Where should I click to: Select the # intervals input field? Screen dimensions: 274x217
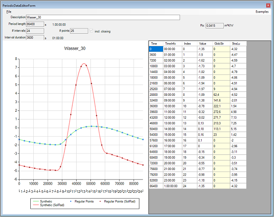[35, 31]
